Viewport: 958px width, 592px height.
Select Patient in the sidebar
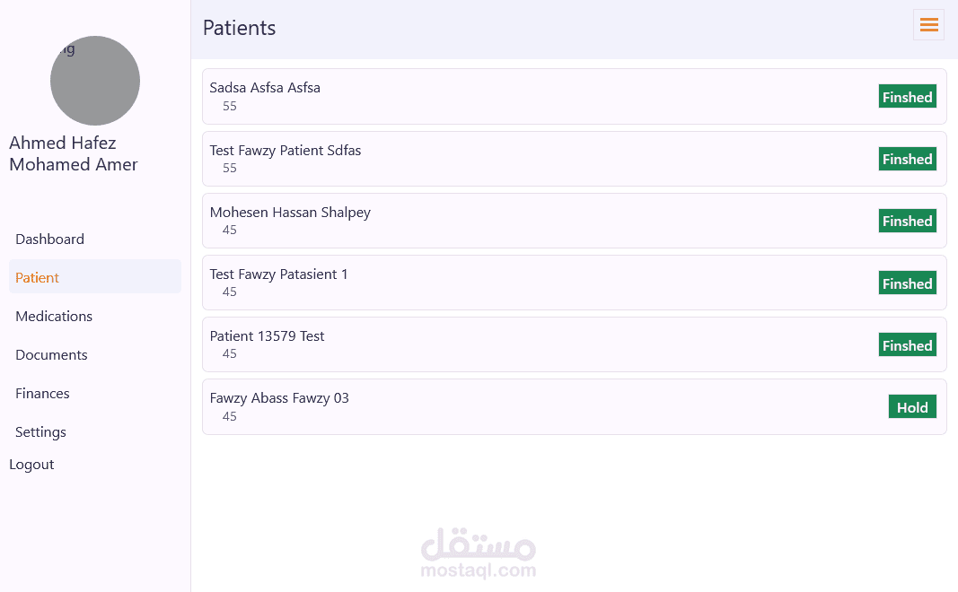click(x=38, y=278)
